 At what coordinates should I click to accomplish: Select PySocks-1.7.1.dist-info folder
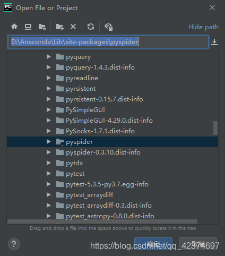click(100, 131)
